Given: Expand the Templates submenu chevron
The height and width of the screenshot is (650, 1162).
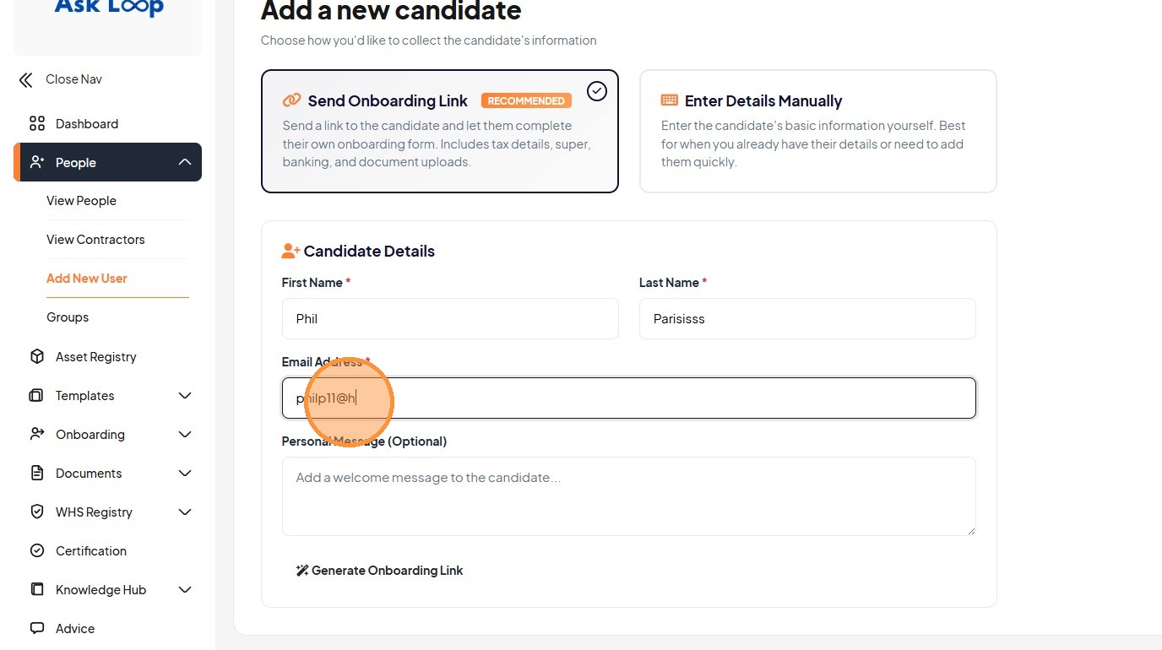Looking at the screenshot, I should (185, 396).
